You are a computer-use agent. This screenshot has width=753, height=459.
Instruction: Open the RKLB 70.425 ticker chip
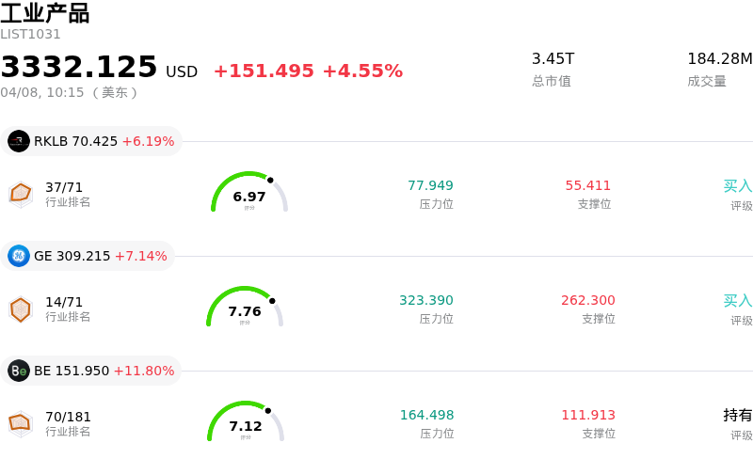click(91, 141)
